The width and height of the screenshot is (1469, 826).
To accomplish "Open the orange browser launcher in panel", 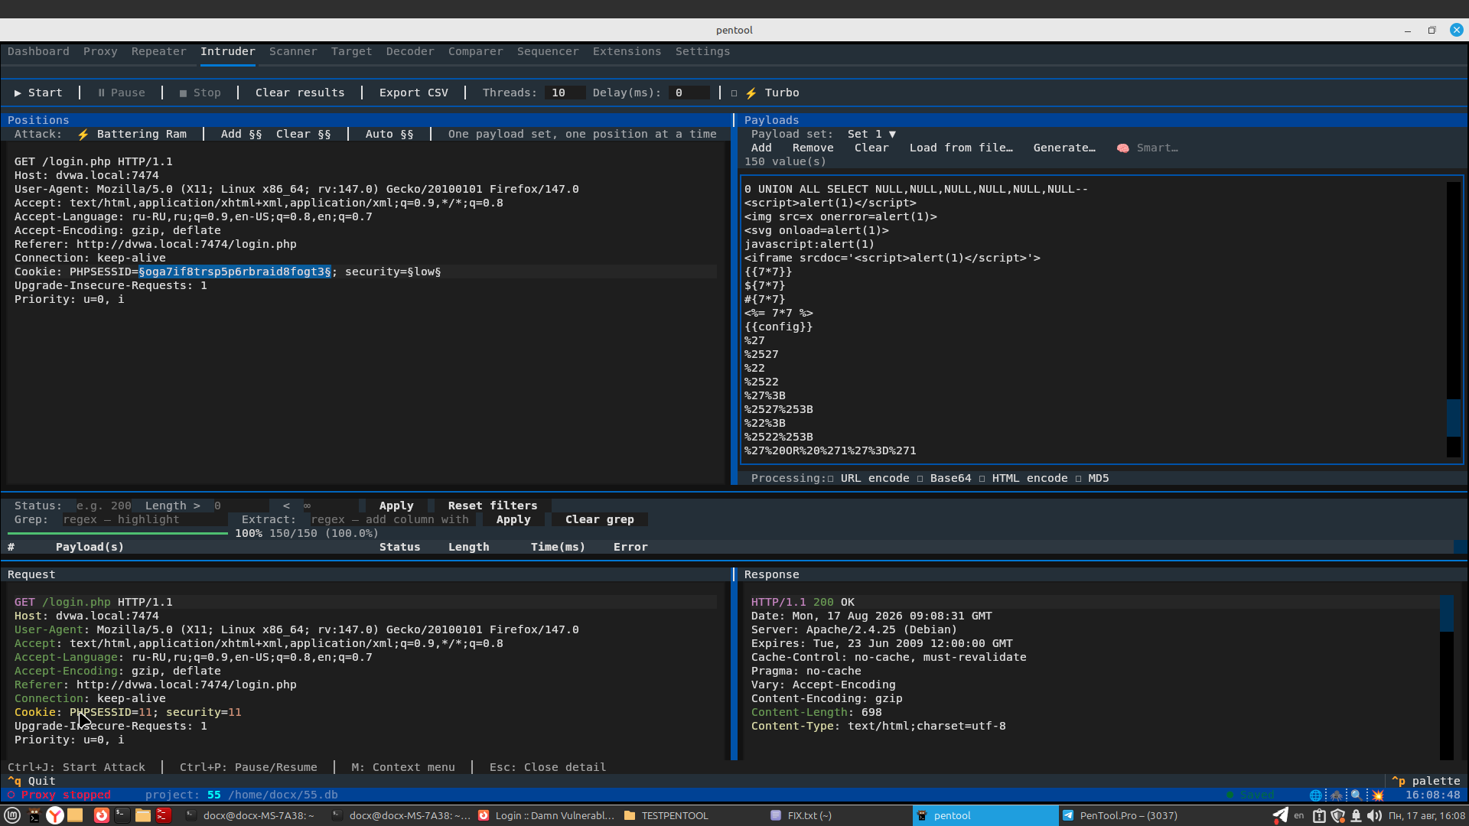I will (x=101, y=815).
